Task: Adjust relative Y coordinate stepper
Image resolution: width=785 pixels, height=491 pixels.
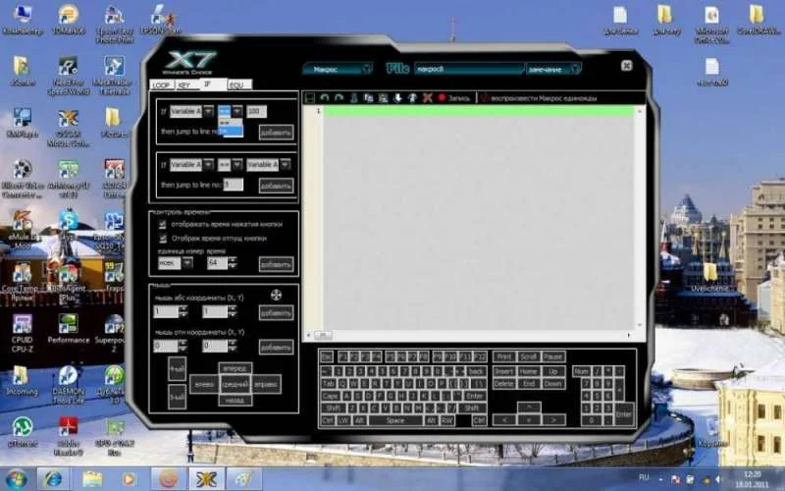Action: click(x=233, y=346)
